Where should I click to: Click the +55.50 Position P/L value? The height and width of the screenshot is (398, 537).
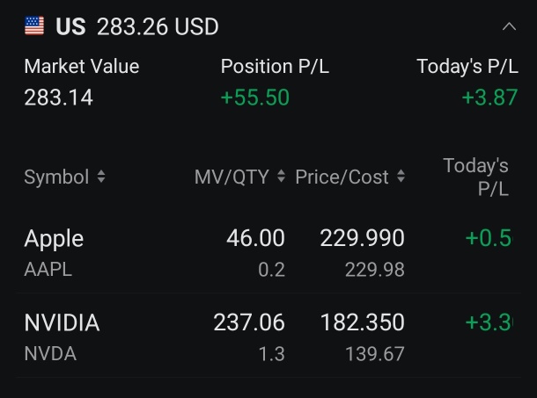[x=254, y=98]
